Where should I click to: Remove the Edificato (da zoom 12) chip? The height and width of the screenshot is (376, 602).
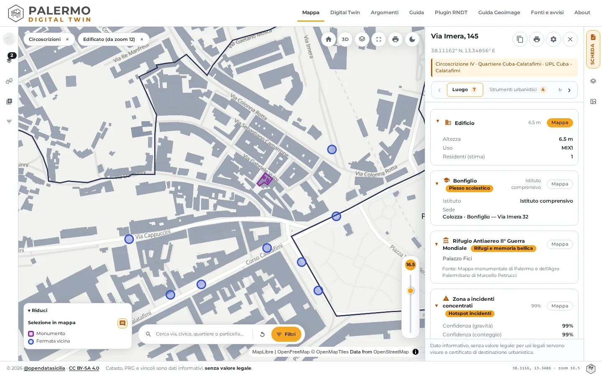[142, 39]
